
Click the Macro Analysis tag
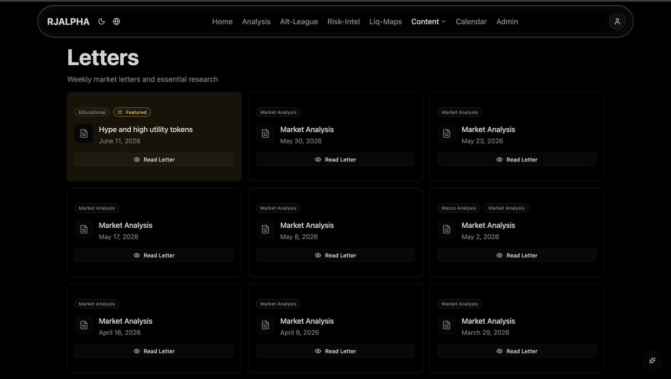tap(459, 208)
